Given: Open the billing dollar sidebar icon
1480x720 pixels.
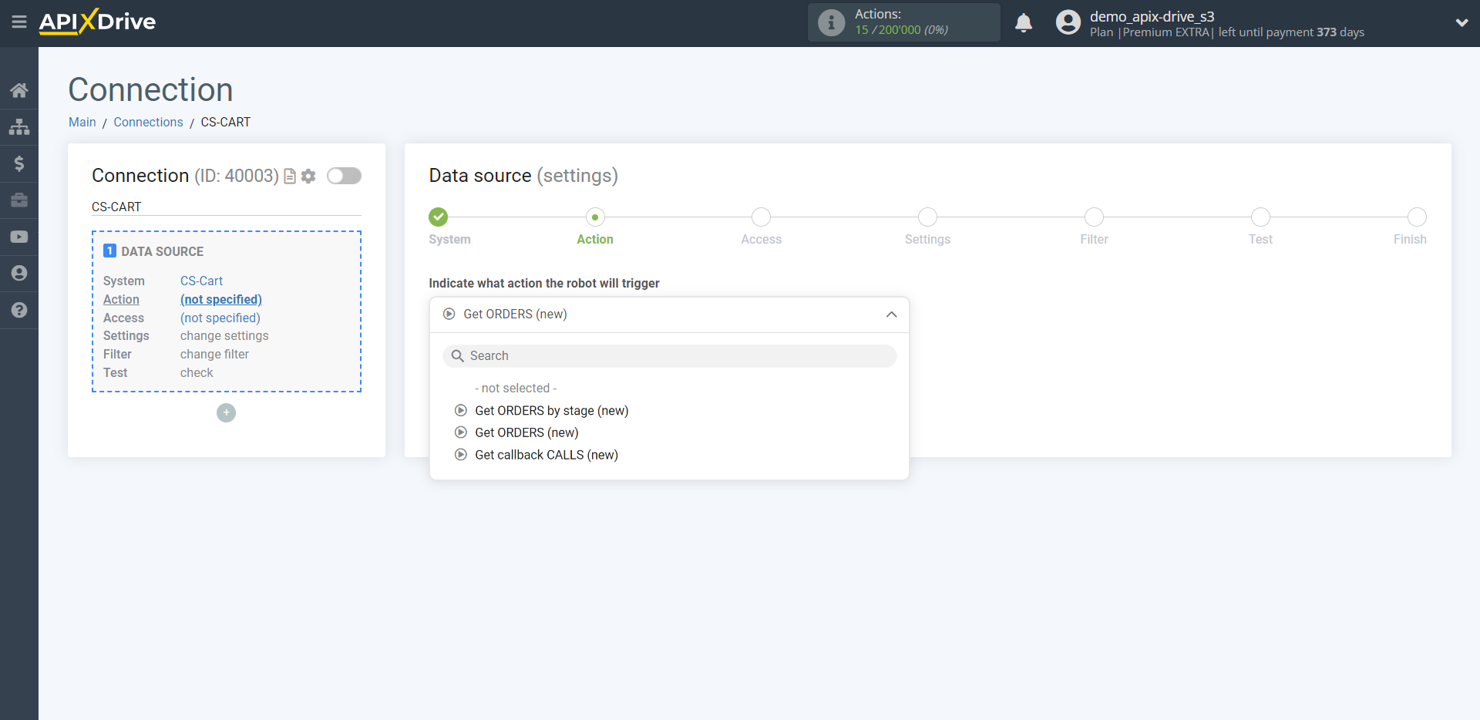Looking at the screenshot, I should point(19,163).
